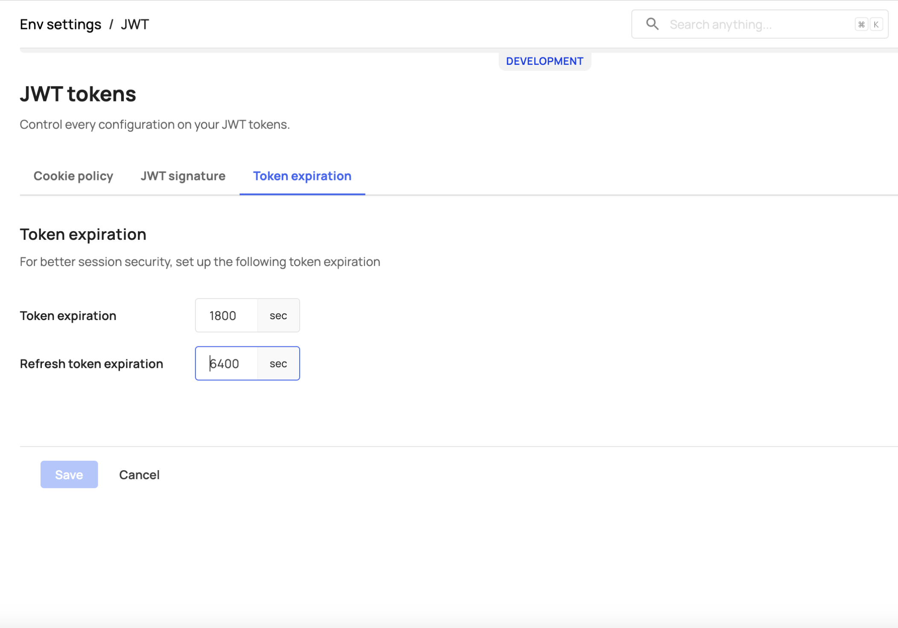Select the Token expiration tab
Image resolution: width=898 pixels, height=628 pixels.
pyautogui.click(x=302, y=176)
